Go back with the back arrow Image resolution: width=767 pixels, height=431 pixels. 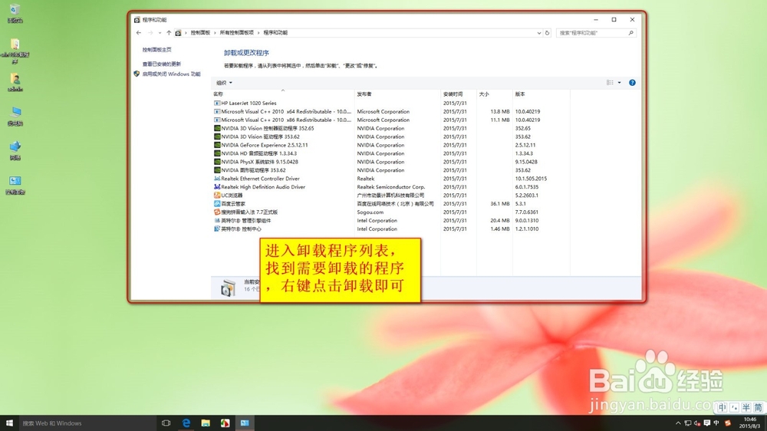coord(139,33)
